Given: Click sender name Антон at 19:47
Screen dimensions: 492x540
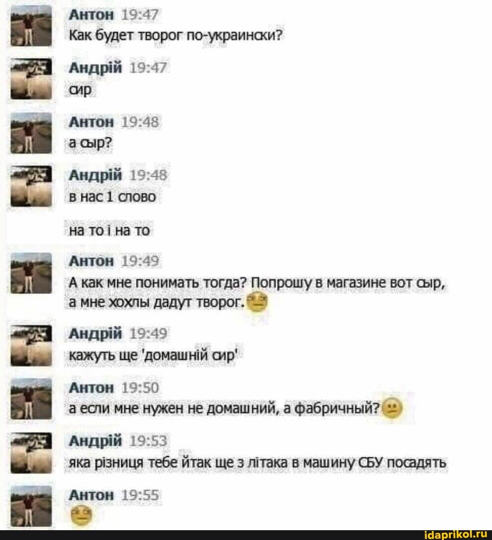Looking at the screenshot, I should pos(91,15).
